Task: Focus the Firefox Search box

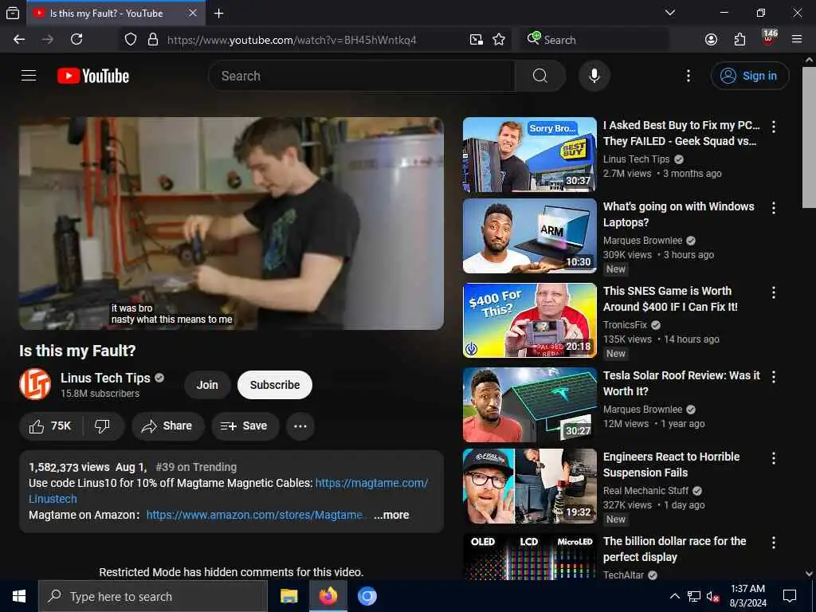Action: pos(594,40)
